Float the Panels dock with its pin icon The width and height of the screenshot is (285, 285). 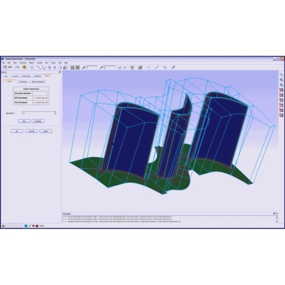(x=59, y=72)
